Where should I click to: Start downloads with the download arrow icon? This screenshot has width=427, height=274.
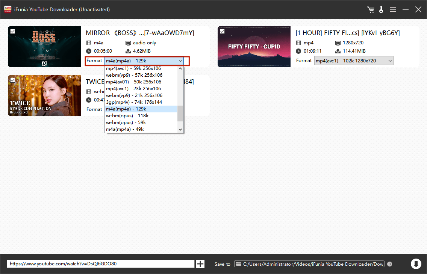tap(416, 264)
